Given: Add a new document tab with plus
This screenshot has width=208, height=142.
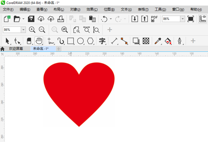Looking at the screenshot, I should pos(59,49).
